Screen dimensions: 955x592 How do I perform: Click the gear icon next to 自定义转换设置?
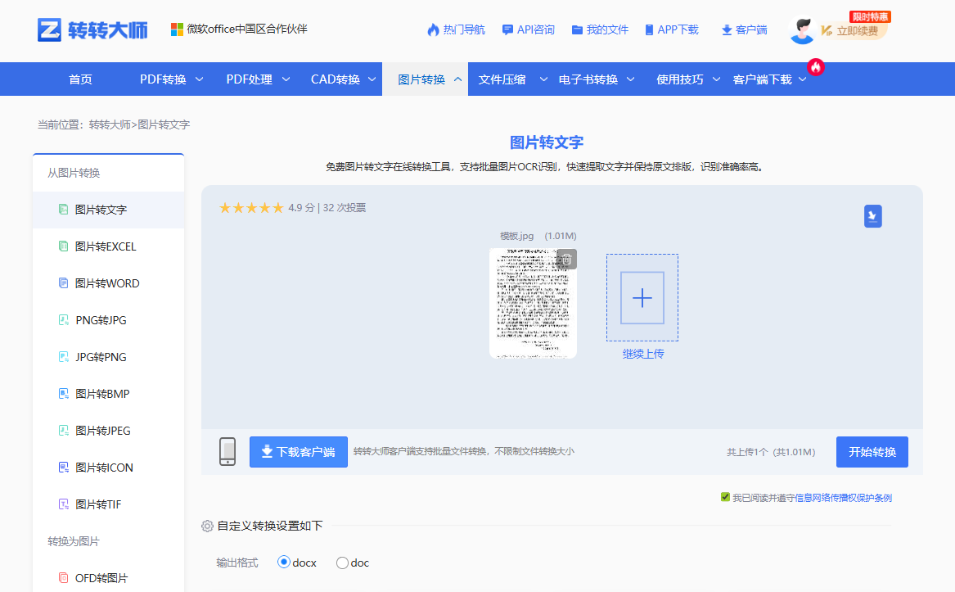(x=207, y=526)
